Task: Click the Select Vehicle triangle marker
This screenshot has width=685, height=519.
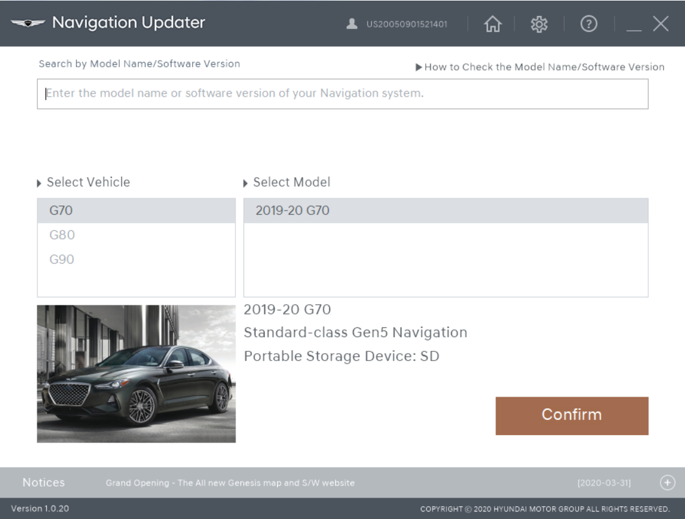Action: [x=39, y=183]
